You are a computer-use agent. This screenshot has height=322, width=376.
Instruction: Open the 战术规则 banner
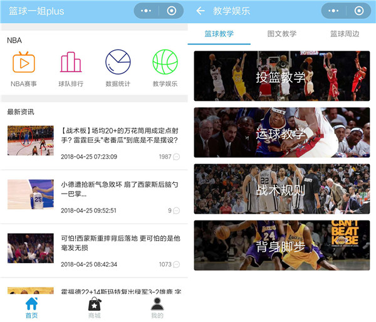click(282, 189)
